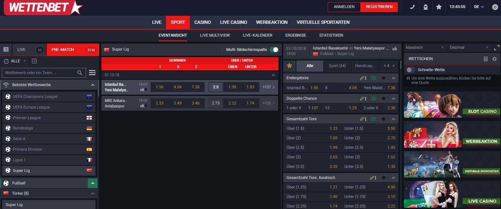The width and height of the screenshot is (501, 209).
Task: Open the DE language dropdown
Action: [479, 7]
